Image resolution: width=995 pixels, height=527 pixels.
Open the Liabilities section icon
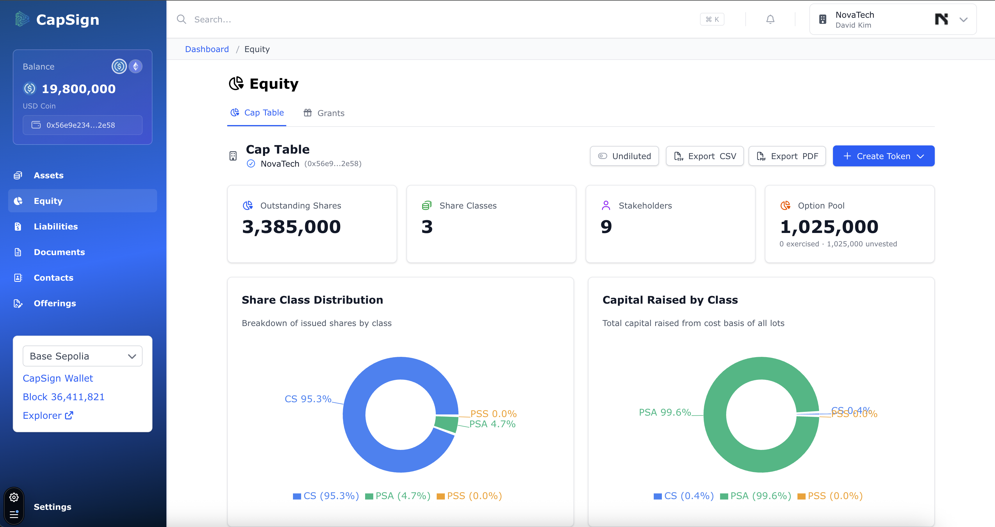click(x=18, y=226)
